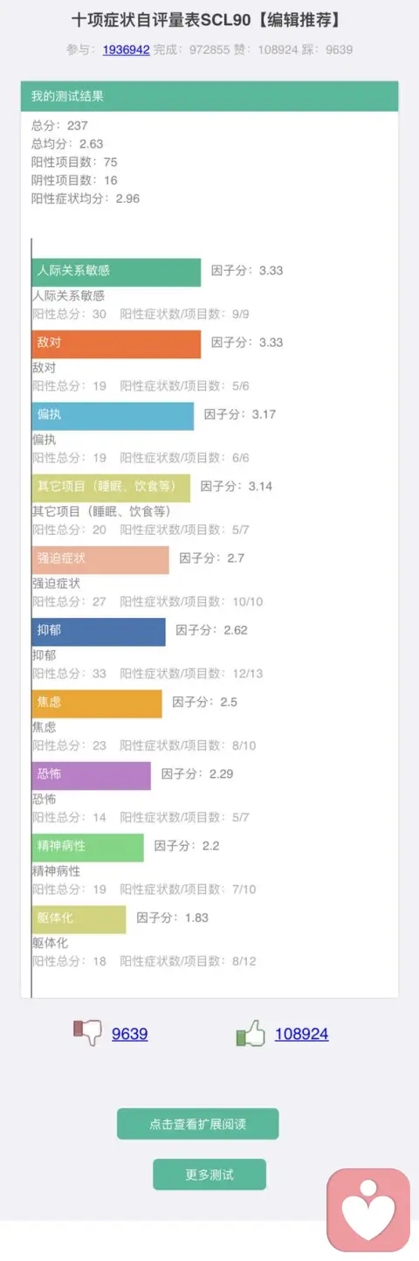Select the orange 敌对 bar
This screenshot has height=1261, width=419.
pos(116,343)
